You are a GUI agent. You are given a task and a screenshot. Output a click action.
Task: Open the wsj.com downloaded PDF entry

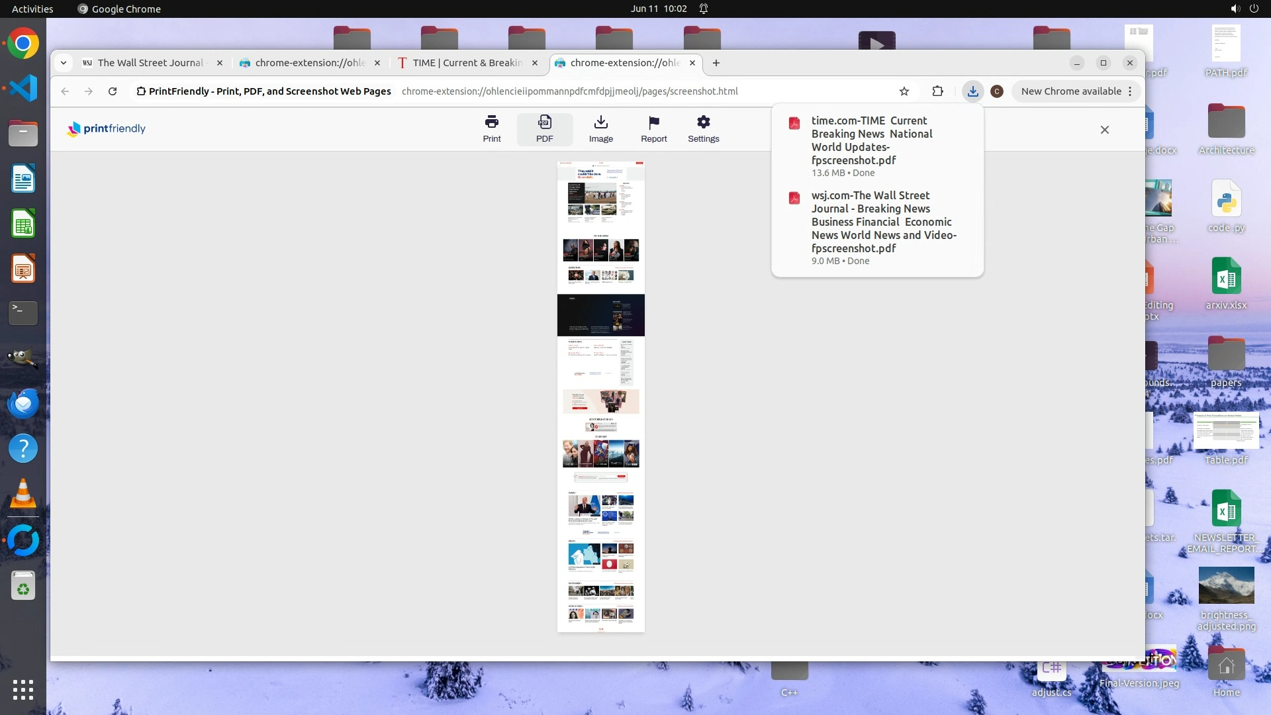883,222
